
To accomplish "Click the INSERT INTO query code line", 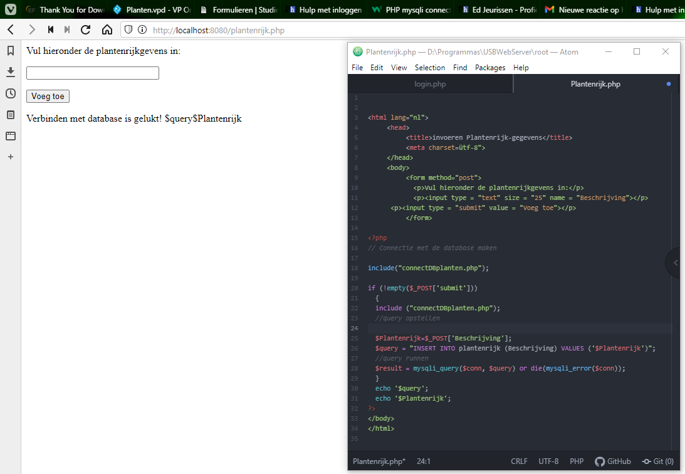I will point(516,348).
